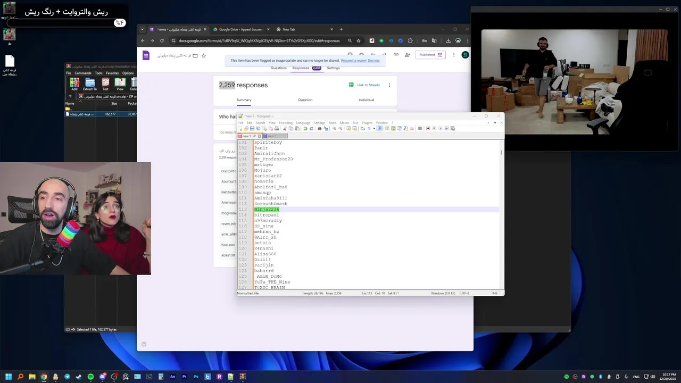Click Notepad++ Play macro icon
This screenshot has height=383, width=681.
[441, 128]
